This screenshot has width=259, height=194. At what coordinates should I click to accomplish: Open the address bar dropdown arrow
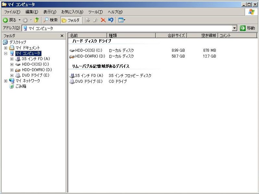click(235, 28)
